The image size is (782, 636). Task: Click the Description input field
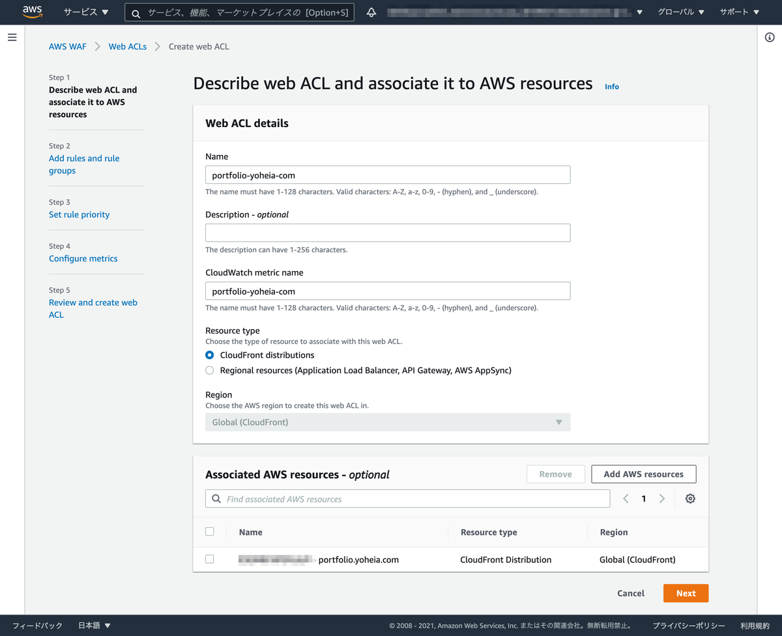pos(388,233)
